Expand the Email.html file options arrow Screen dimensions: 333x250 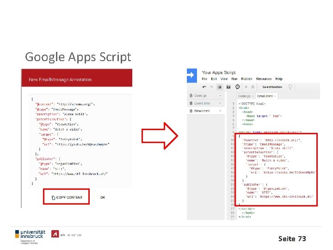tap(220, 111)
